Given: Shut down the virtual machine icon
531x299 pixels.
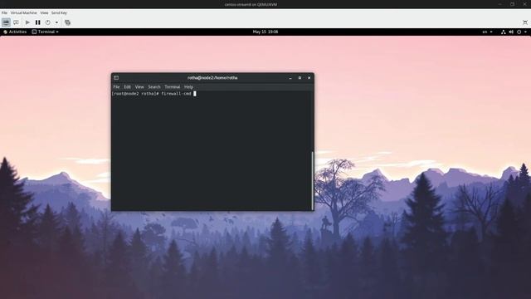Looking at the screenshot, I should click(48, 22).
